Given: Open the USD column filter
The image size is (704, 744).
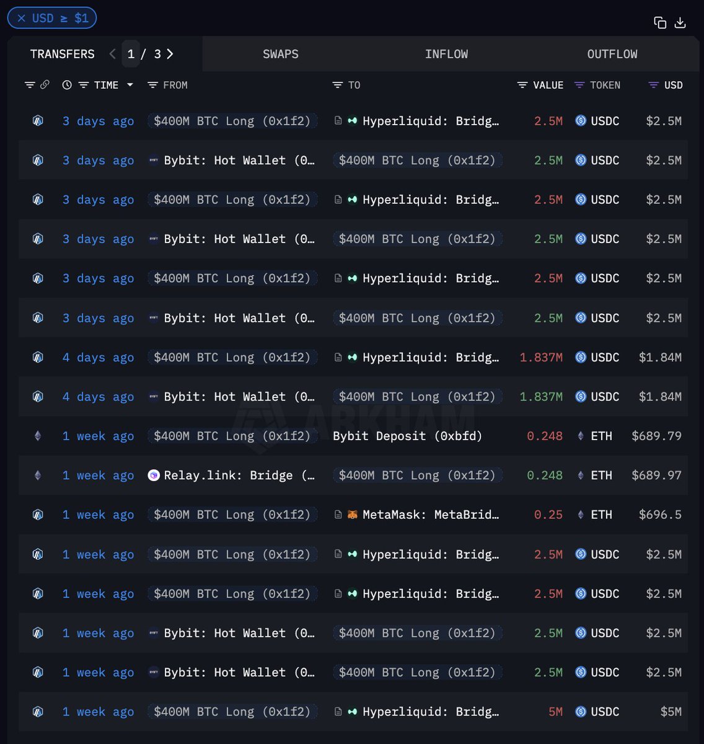Looking at the screenshot, I should coord(653,85).
